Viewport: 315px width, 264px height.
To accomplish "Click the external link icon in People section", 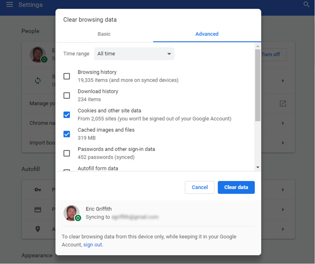I will point(283,103).
